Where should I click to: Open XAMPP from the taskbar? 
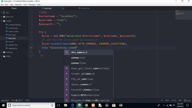(x=93, y=105)
